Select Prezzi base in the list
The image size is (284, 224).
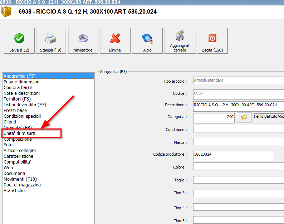49,110
